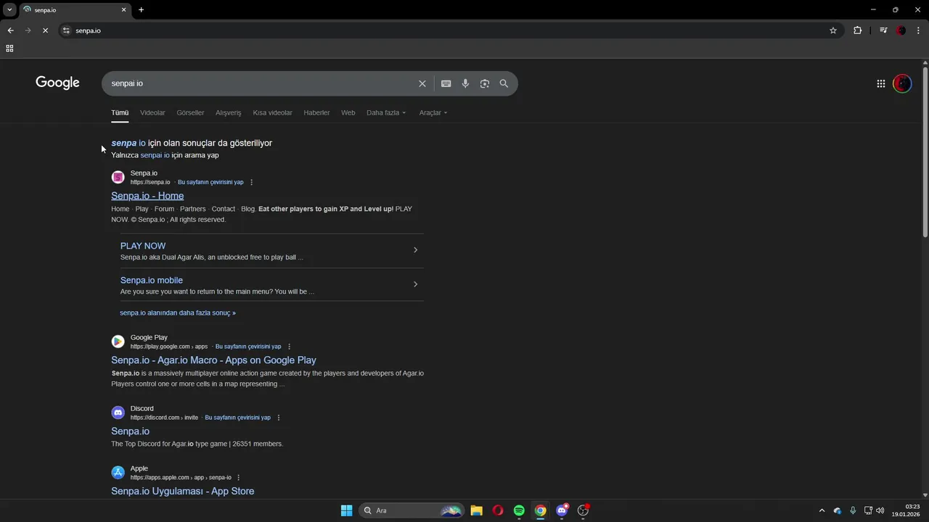This screenshot has height=522, width=929.
Task: Open Google account profile avatar
Action: pos(902,83)
